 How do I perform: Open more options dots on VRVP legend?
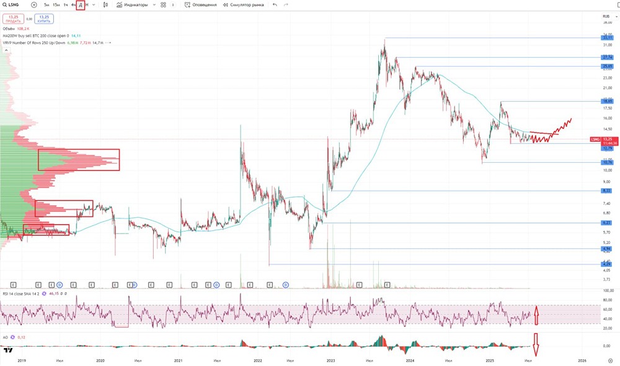coord(109,43)
